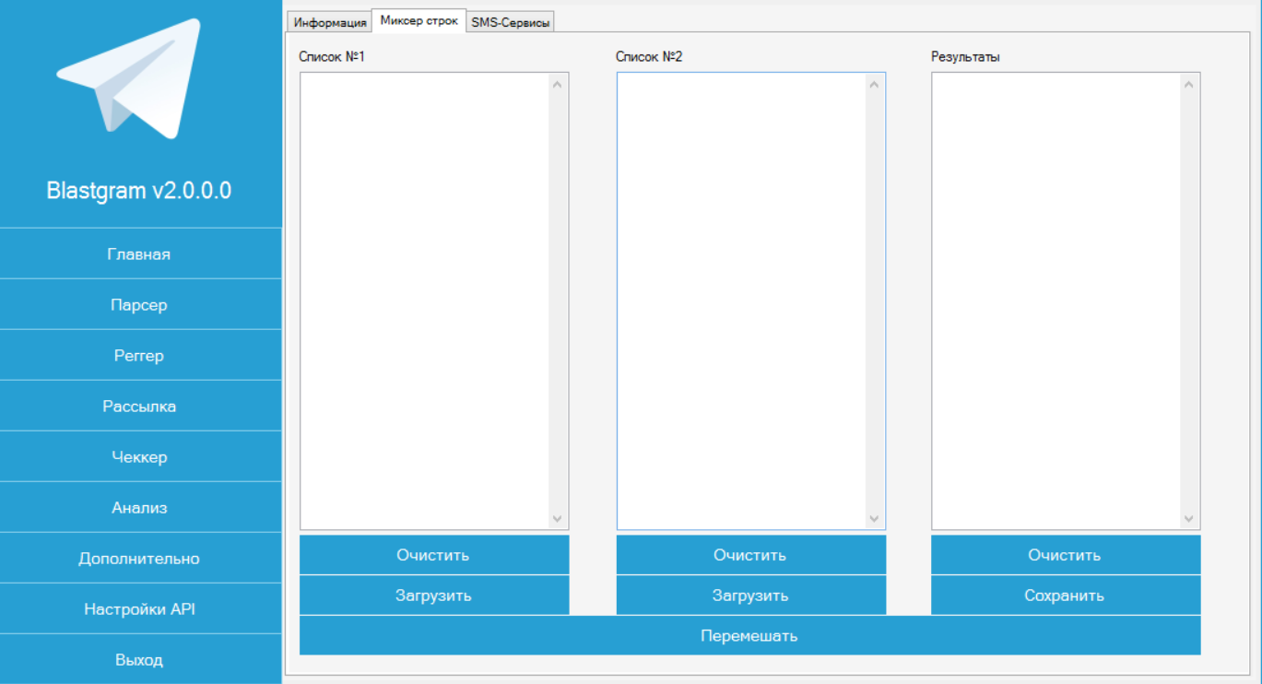Load a file into Список №2
Screen dimensions: 1262x684
click(750, 596)
